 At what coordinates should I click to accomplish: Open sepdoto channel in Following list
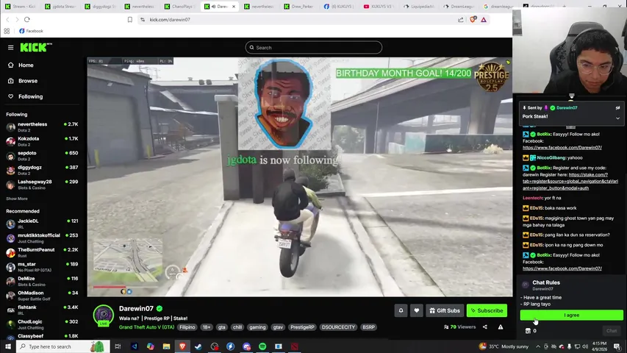click(42, 156)
